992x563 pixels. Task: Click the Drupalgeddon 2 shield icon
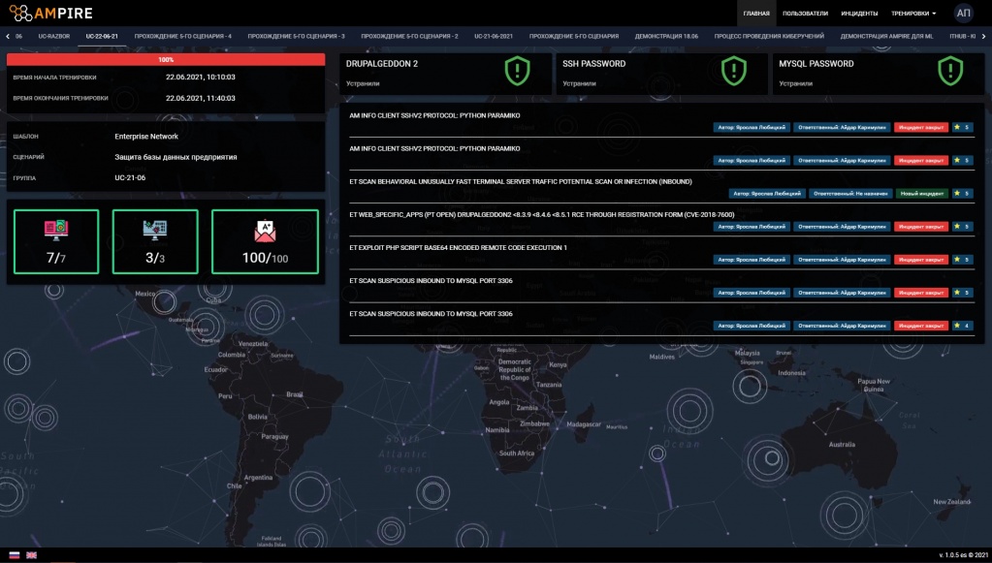(517, 71)
